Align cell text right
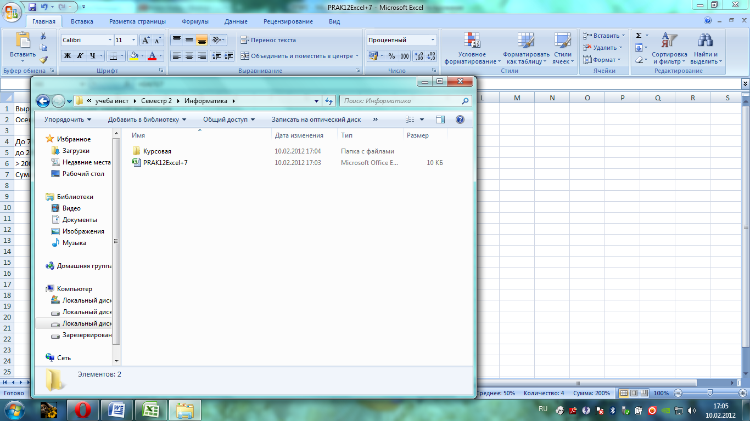Viewport: 750px width, 421px height. pos(202,56)
